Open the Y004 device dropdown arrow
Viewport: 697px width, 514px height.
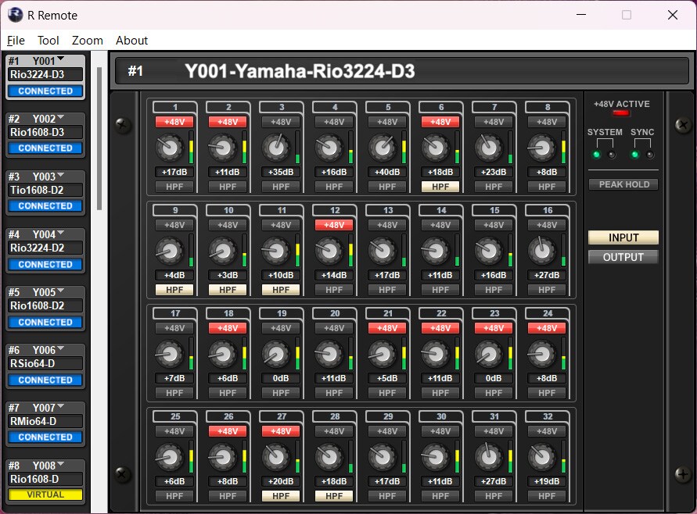[x=61, y=234]
